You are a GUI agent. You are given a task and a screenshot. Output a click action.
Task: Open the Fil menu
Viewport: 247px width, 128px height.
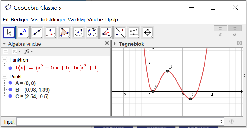point(6,20)
